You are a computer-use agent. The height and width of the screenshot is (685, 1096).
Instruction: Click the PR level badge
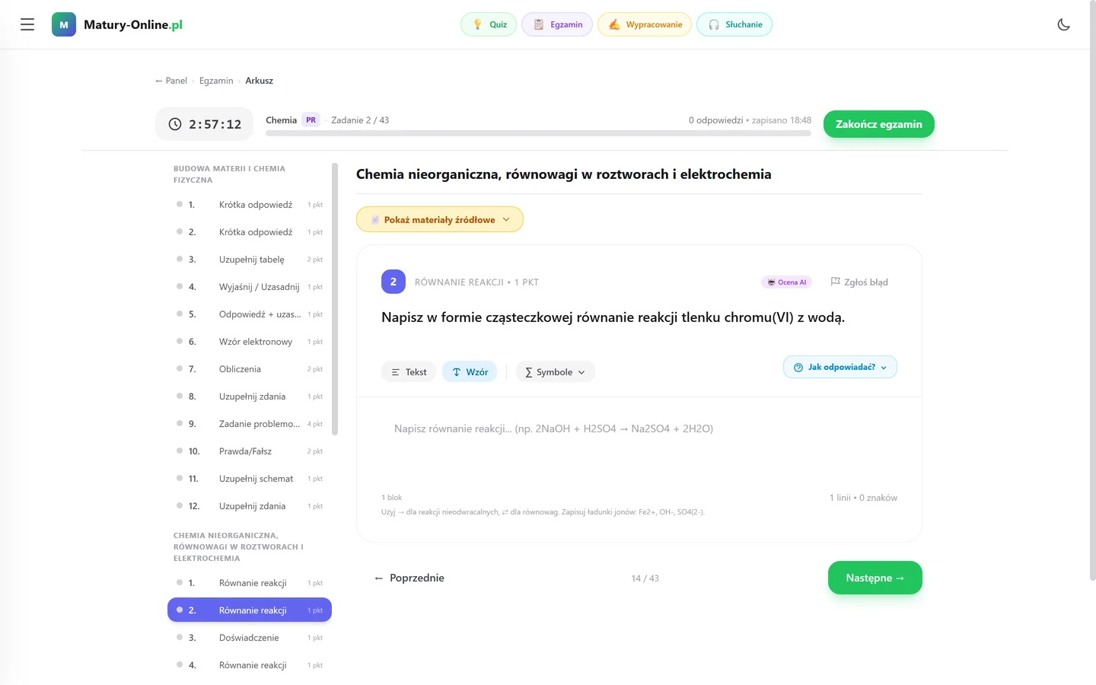pos(311,120)
